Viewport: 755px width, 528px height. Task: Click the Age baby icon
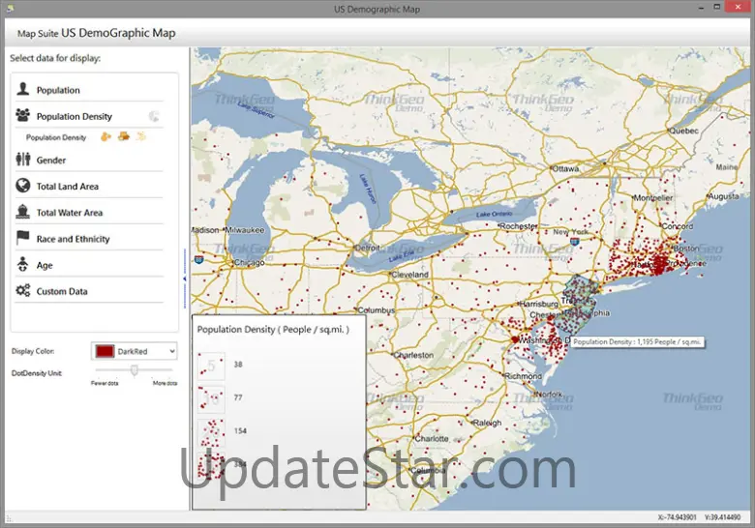pyautogui.click(x=22, y=265)
